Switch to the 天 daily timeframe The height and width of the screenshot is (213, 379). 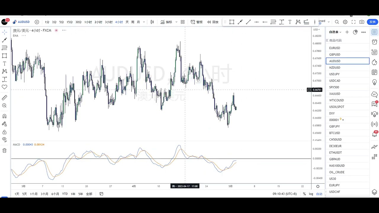click(x=127, y=22)
